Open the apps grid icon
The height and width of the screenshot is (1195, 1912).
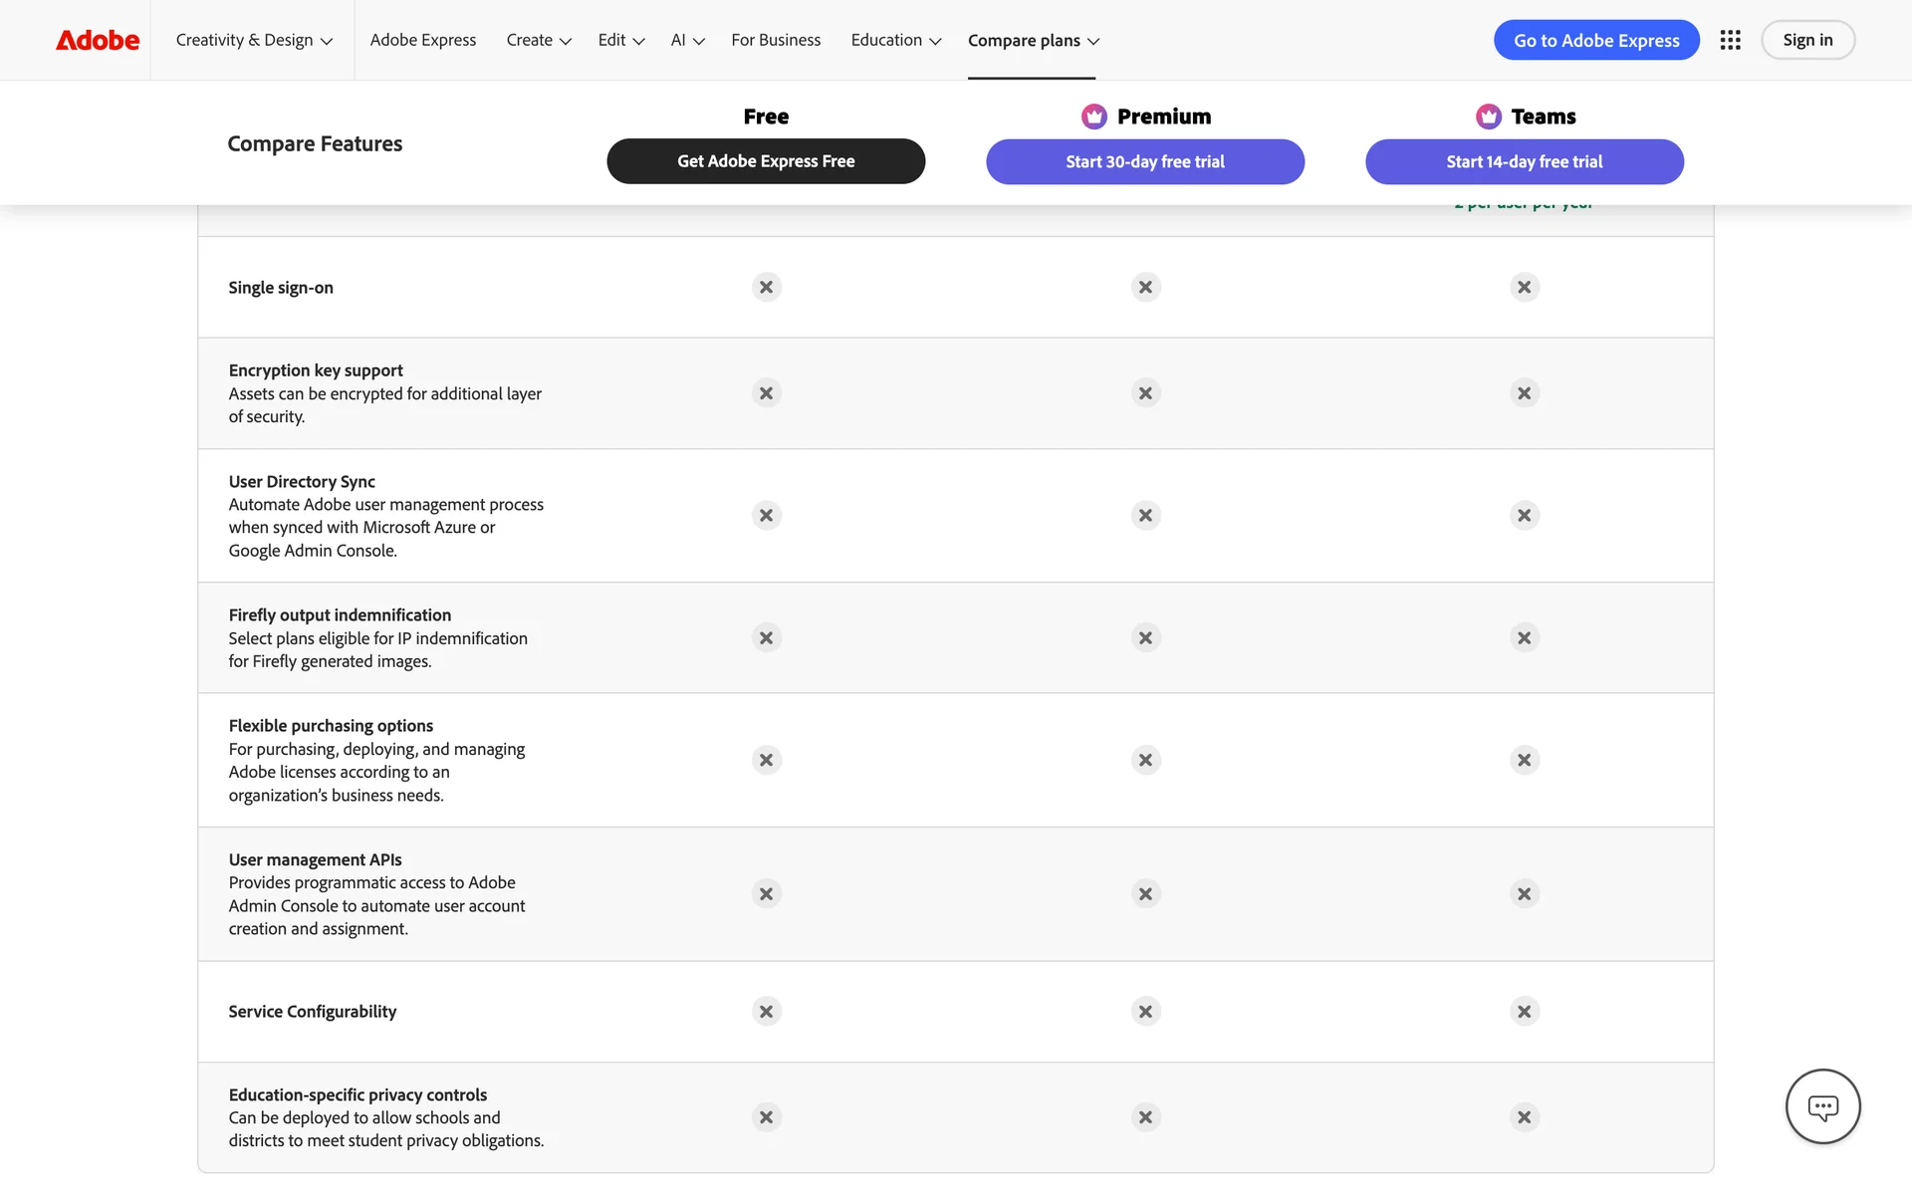[1730, 40]
